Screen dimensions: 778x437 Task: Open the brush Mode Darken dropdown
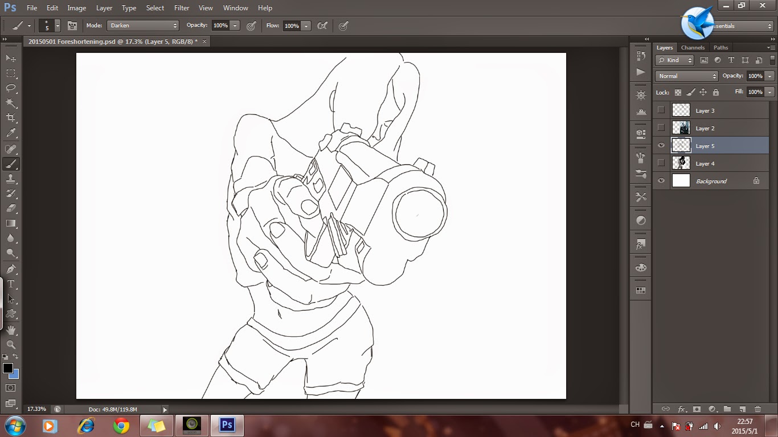143,26
